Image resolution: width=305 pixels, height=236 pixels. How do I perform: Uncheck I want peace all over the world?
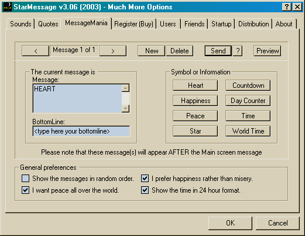[x=26, y=190]
